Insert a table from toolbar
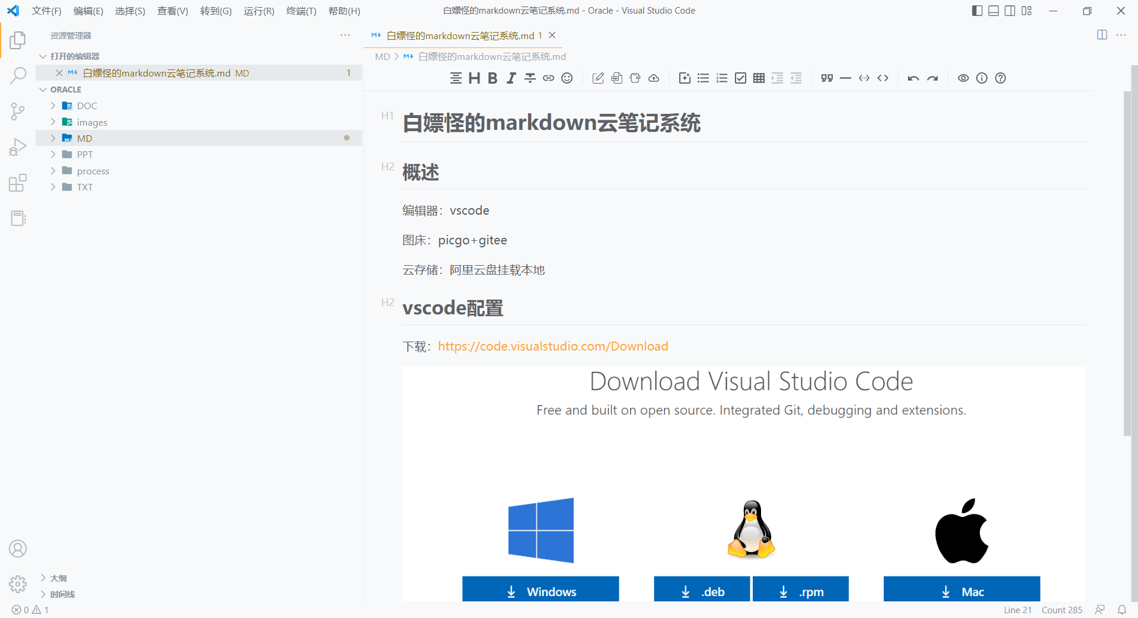The width and height of the screenshot is (1138, 618). point(759,78)
